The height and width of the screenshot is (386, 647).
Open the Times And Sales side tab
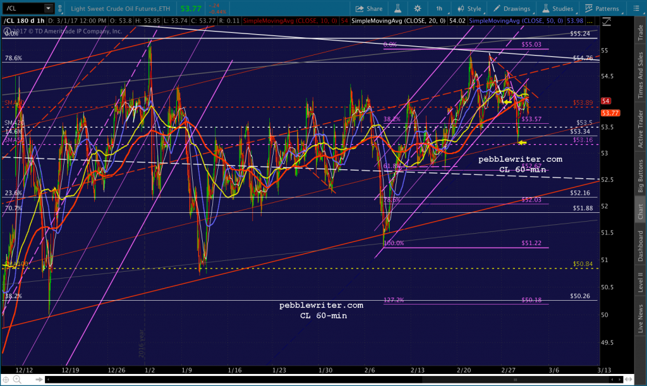coord(641,75)
